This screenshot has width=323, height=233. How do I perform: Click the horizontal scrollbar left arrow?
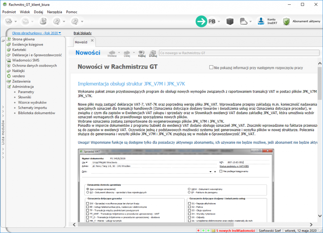tap(74, 224)
